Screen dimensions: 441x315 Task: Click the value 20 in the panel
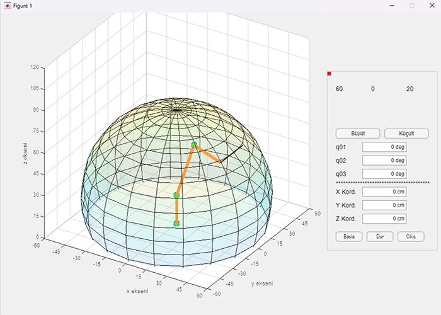(x=409, y=89)
